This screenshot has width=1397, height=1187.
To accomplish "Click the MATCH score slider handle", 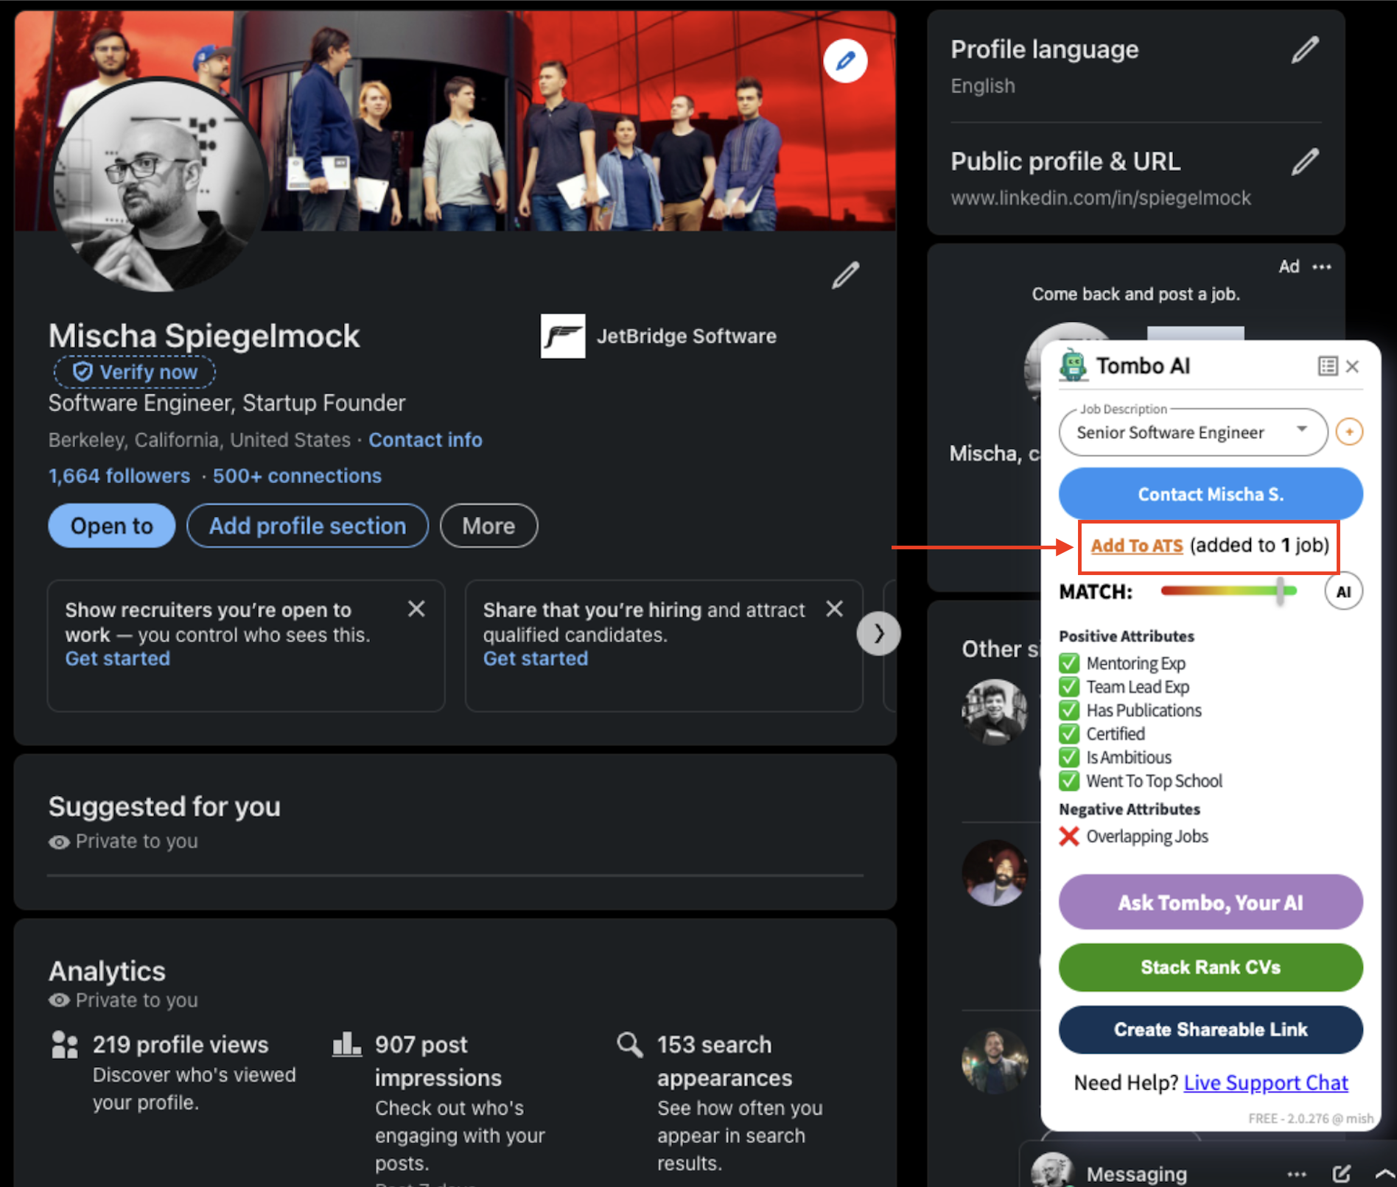I will tap(1281, 591).
